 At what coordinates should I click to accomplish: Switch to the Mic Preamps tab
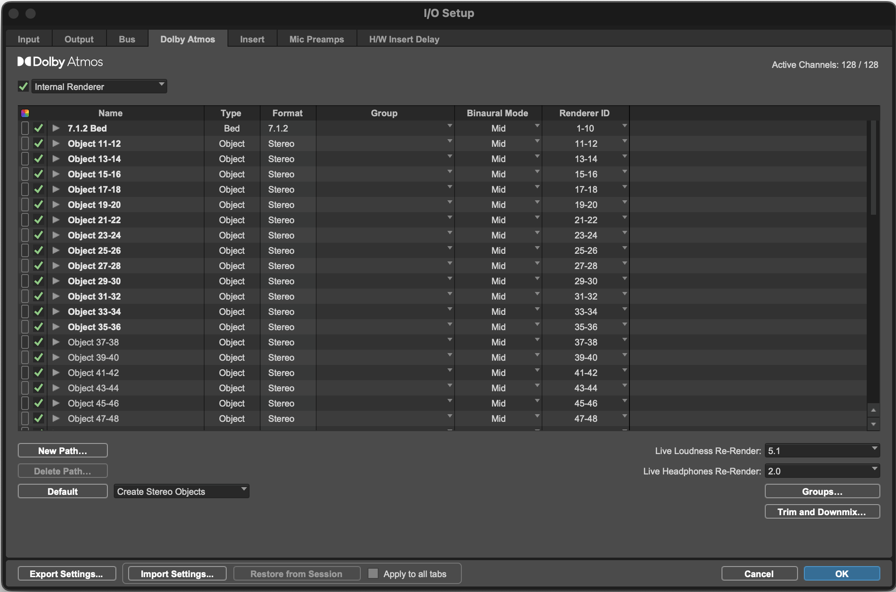317,39
